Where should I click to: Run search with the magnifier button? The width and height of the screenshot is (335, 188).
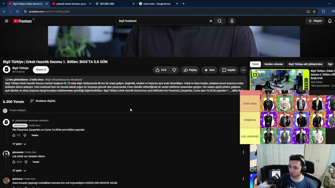tap(220, 21)
